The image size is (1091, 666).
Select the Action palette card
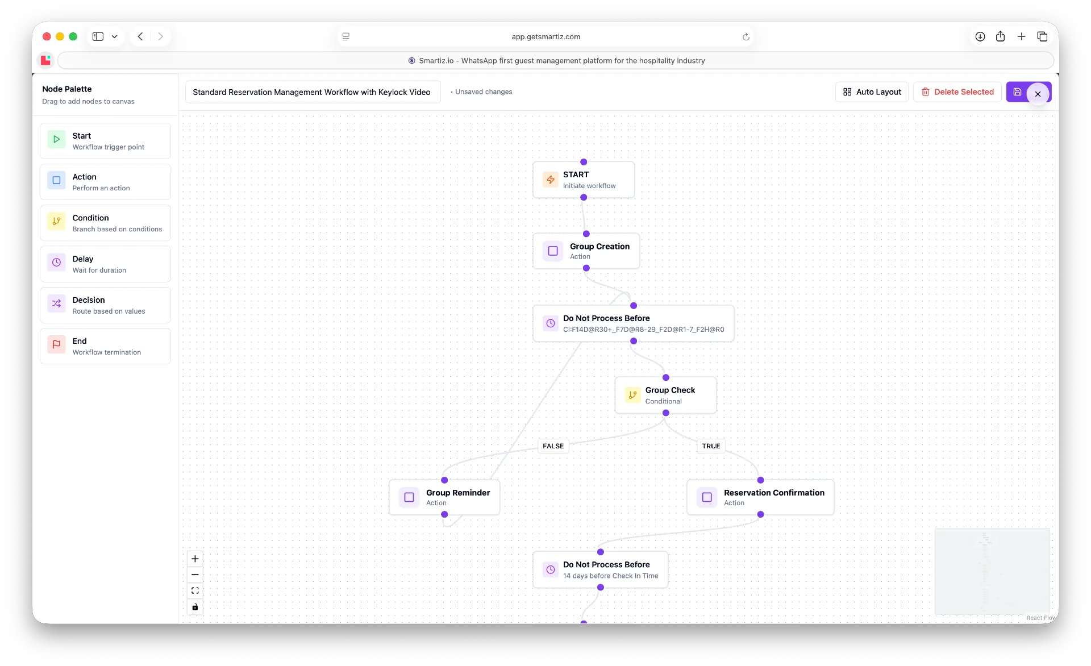[105, 182]
